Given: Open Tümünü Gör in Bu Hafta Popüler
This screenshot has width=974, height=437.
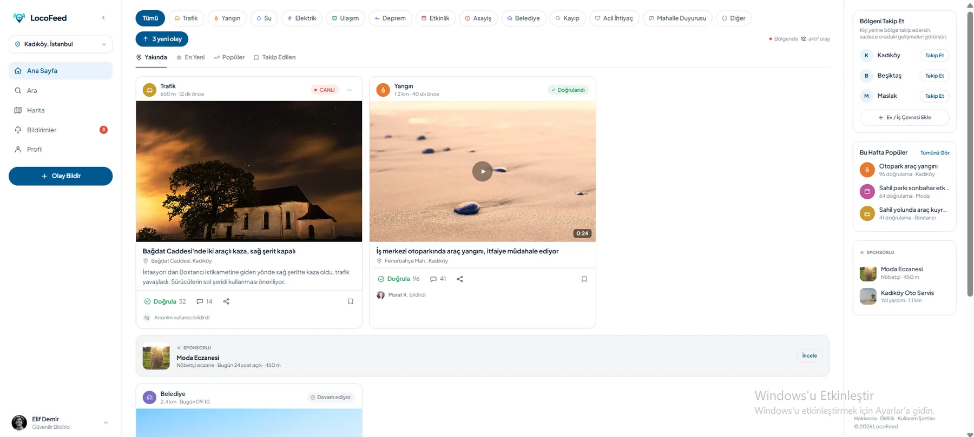Looking at the screenshot, I should pos(935,153).
